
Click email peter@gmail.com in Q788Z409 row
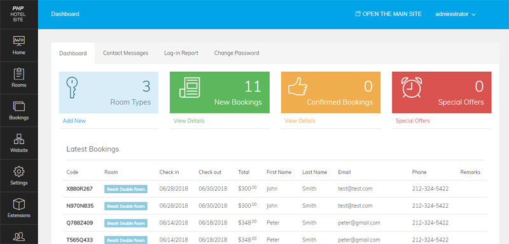(359, 223)
